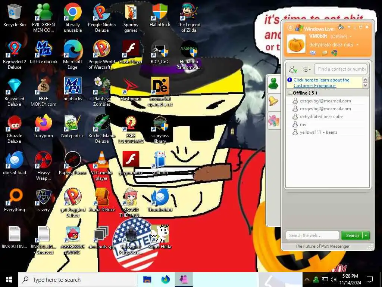Click the email inbox envelope icon

[x=313, y=52]
